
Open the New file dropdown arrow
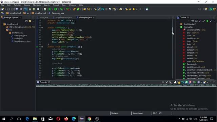tap(5, 9)
